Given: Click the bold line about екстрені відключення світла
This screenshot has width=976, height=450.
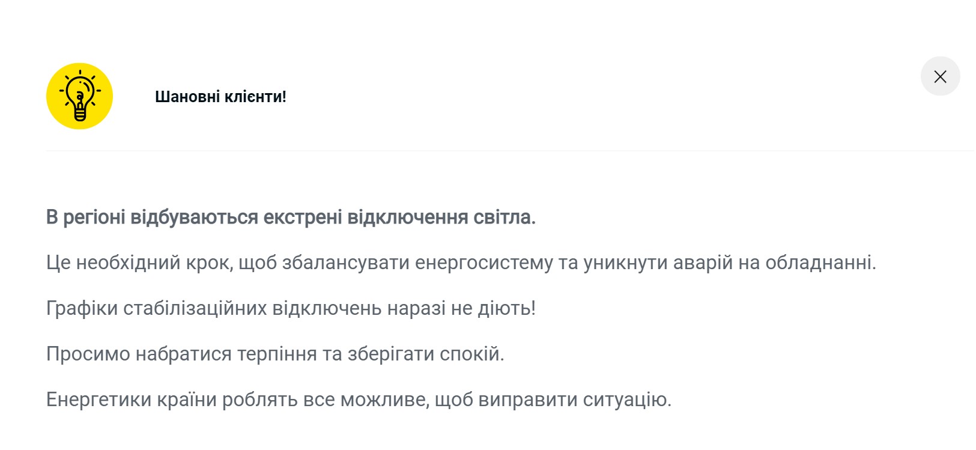Looking at the screenshot, I should tap(292, 218).
